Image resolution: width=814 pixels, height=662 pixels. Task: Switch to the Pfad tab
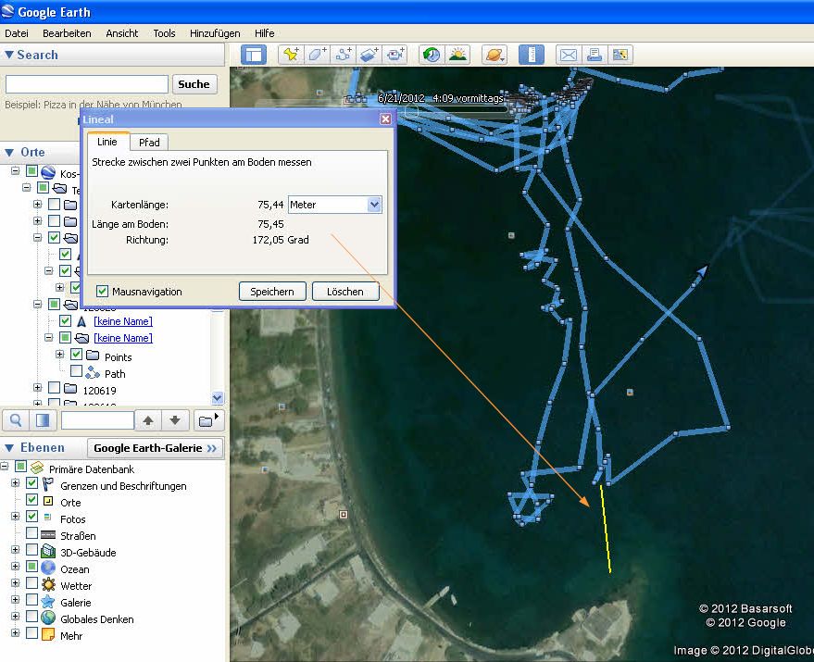coord(148,143)
